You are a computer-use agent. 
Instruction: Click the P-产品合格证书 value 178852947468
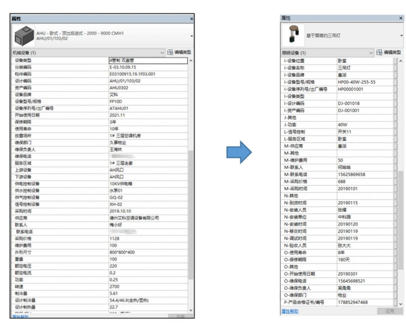click(352, 302)
